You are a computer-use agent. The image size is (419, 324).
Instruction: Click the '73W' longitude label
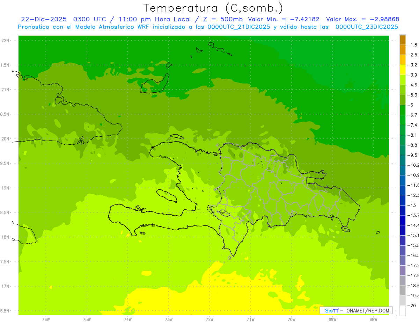click(x=169, y=319)
